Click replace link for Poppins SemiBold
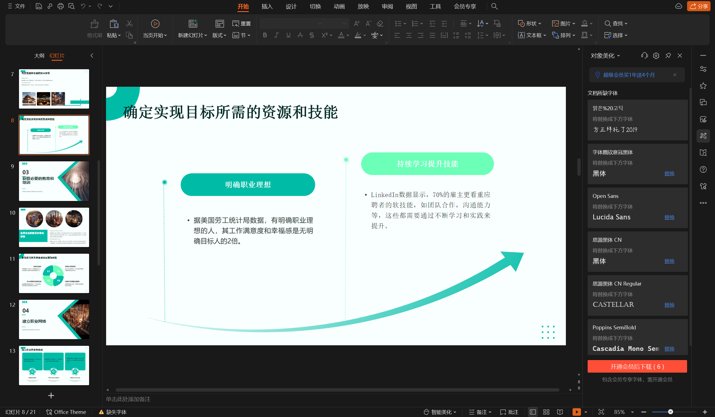 click(669, 349)
